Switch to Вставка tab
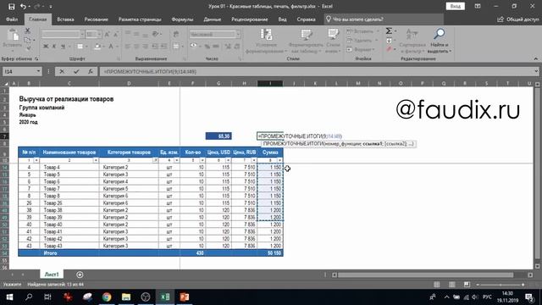 point(65,19)
